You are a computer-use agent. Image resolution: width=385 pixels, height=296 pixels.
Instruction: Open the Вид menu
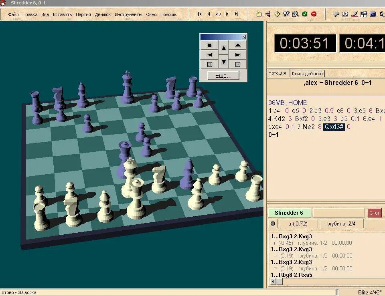pyautogui.click(x=45, y=14)
